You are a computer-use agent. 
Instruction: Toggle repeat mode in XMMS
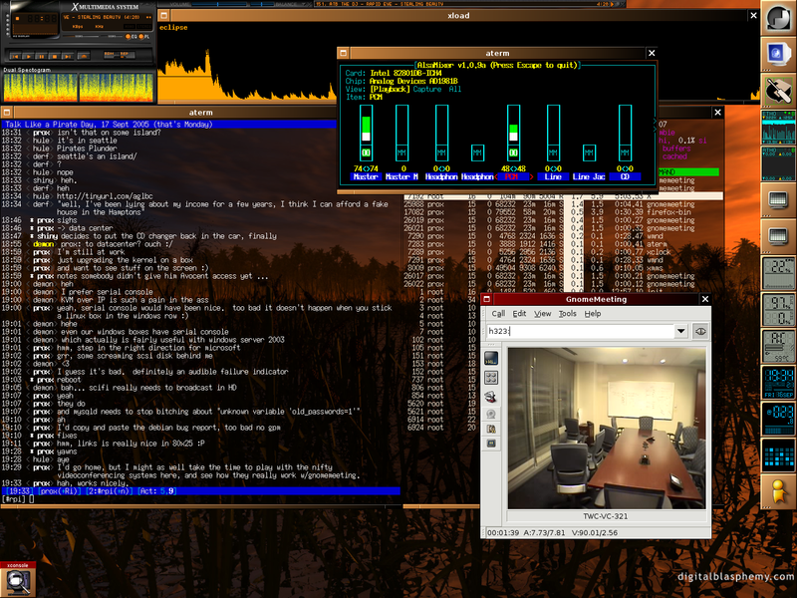pos(125,55)
